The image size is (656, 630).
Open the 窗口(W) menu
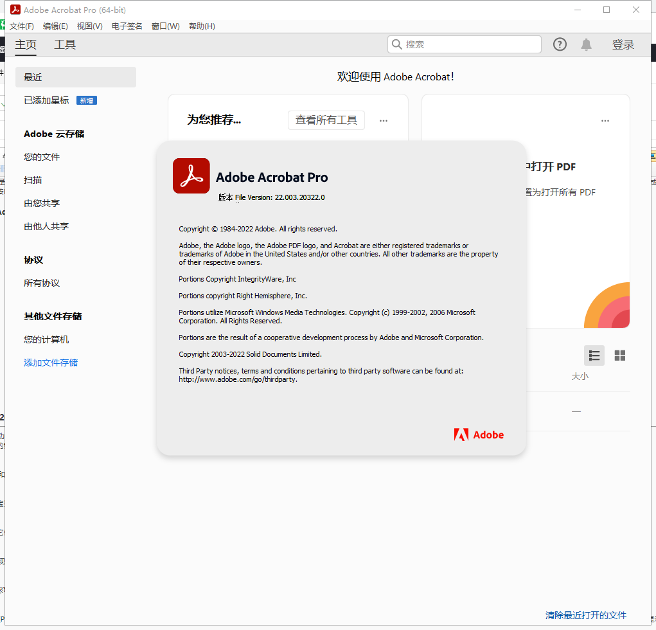click(165, 26)
